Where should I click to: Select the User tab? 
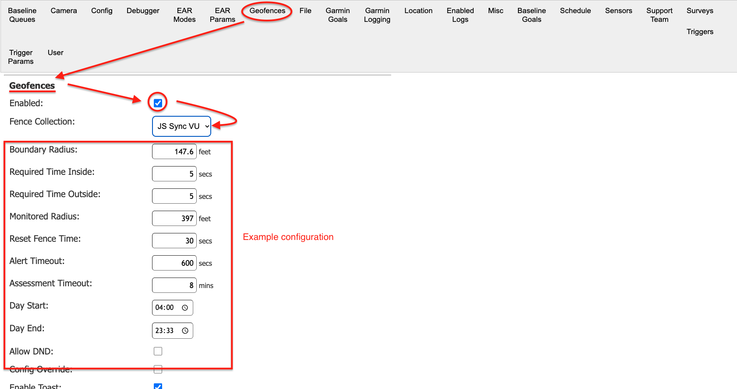point(56,52)
